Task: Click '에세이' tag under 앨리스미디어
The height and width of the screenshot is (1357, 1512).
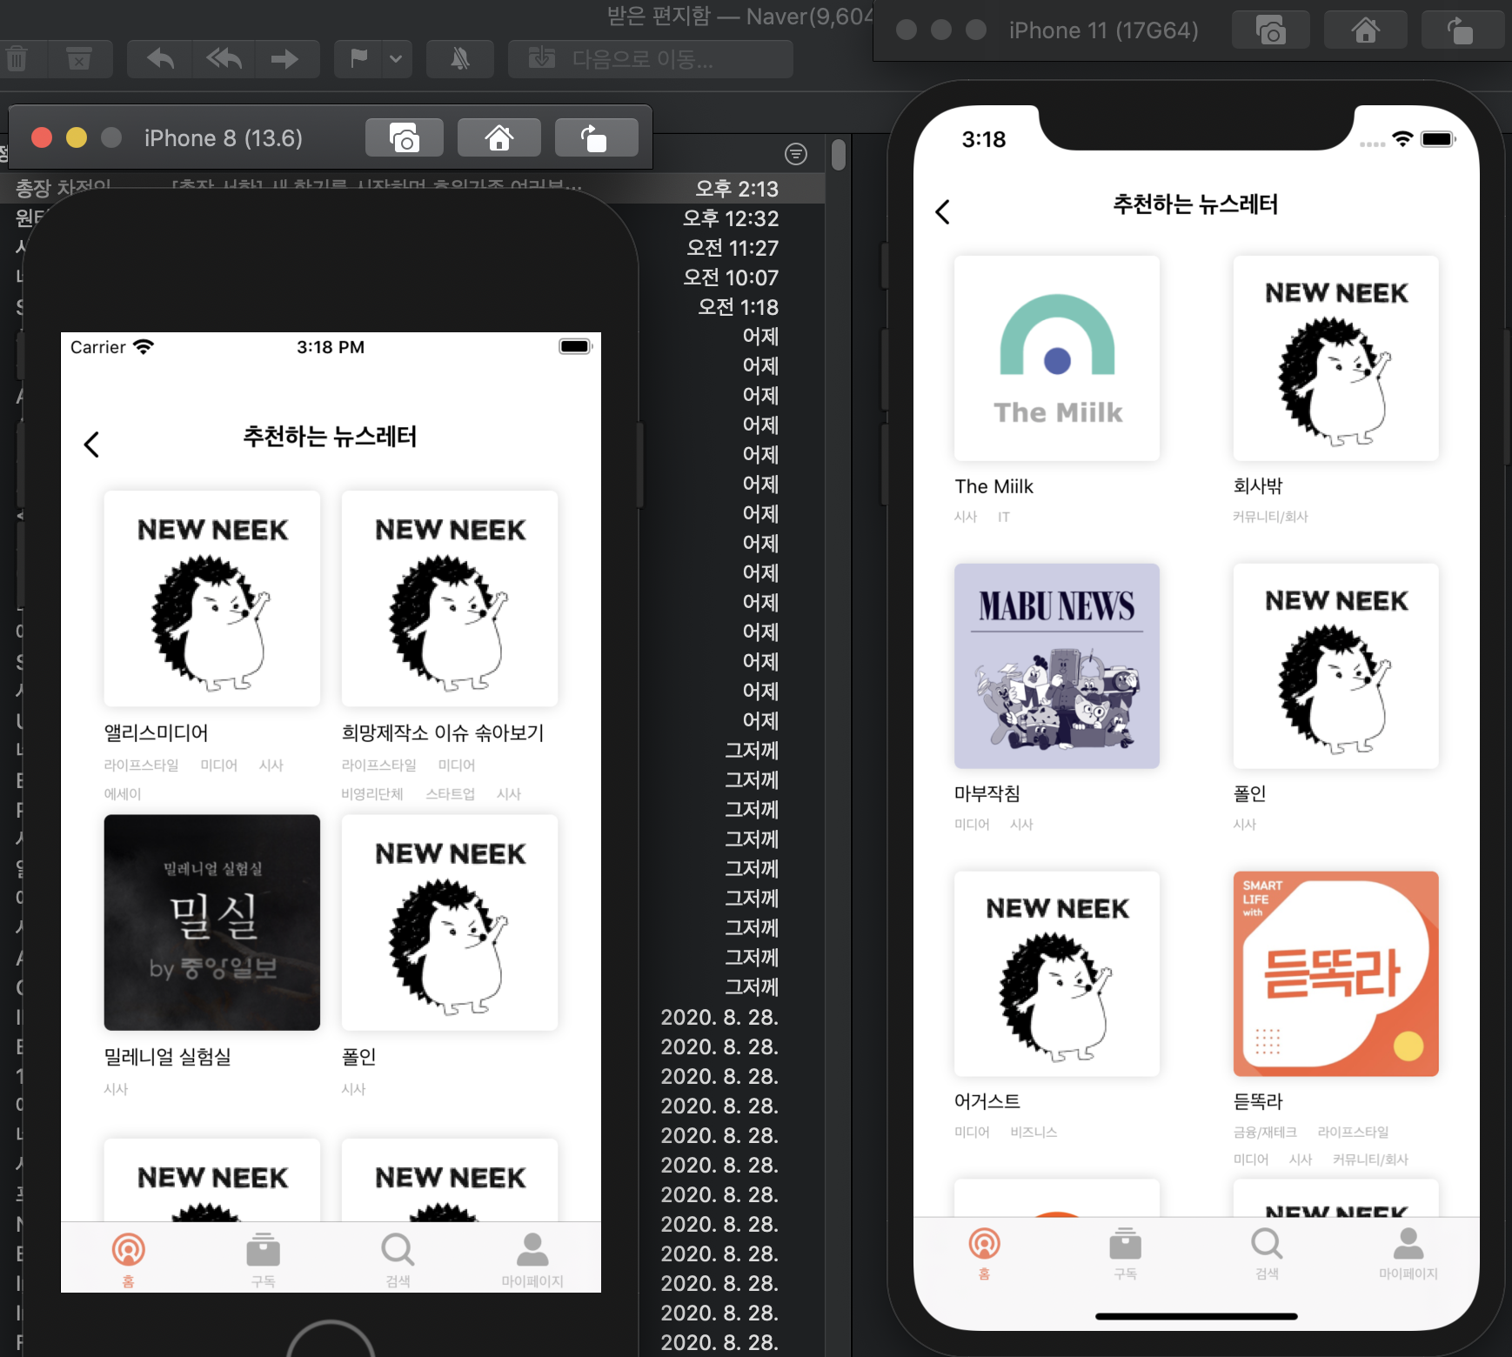Action: (123, 794)
